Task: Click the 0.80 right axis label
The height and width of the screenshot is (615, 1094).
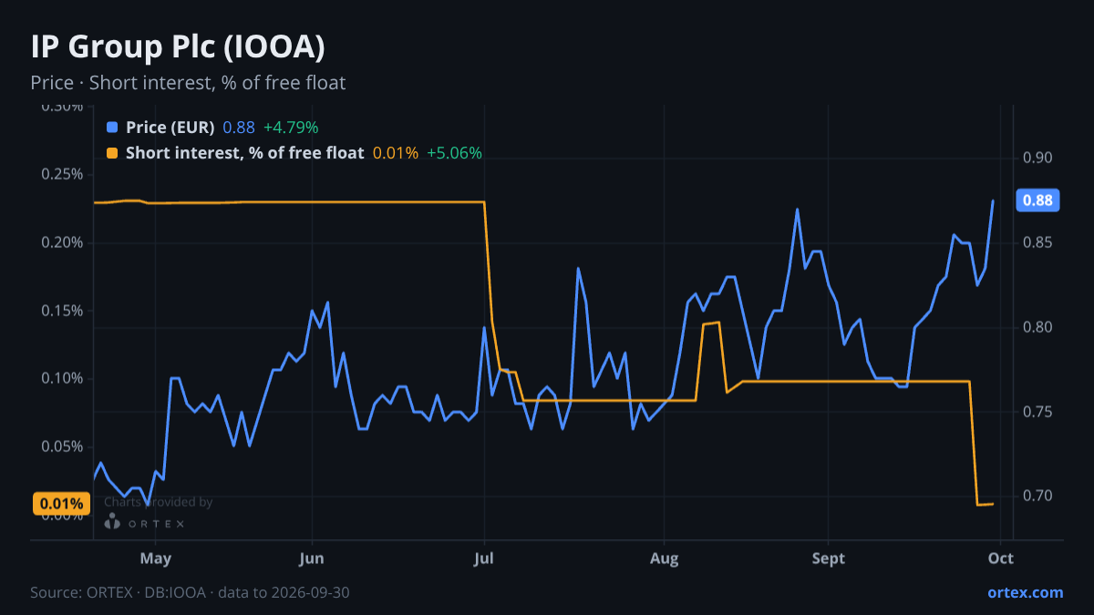Action: 1037,327
